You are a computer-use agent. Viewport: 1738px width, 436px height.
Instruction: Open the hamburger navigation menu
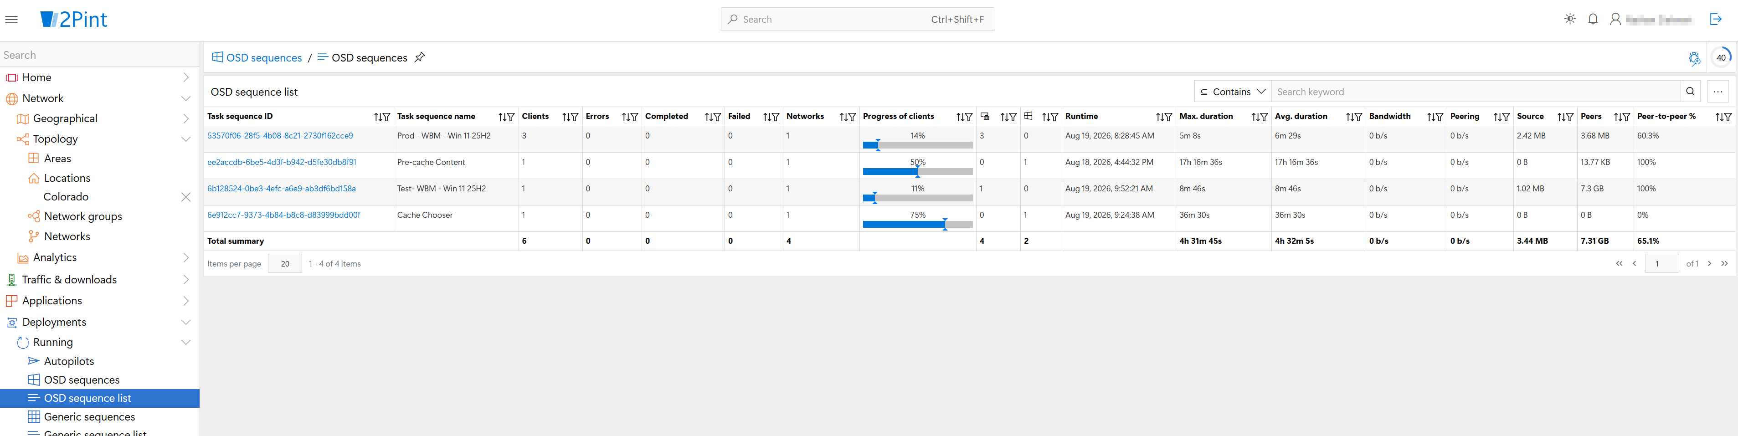[11, 20]
